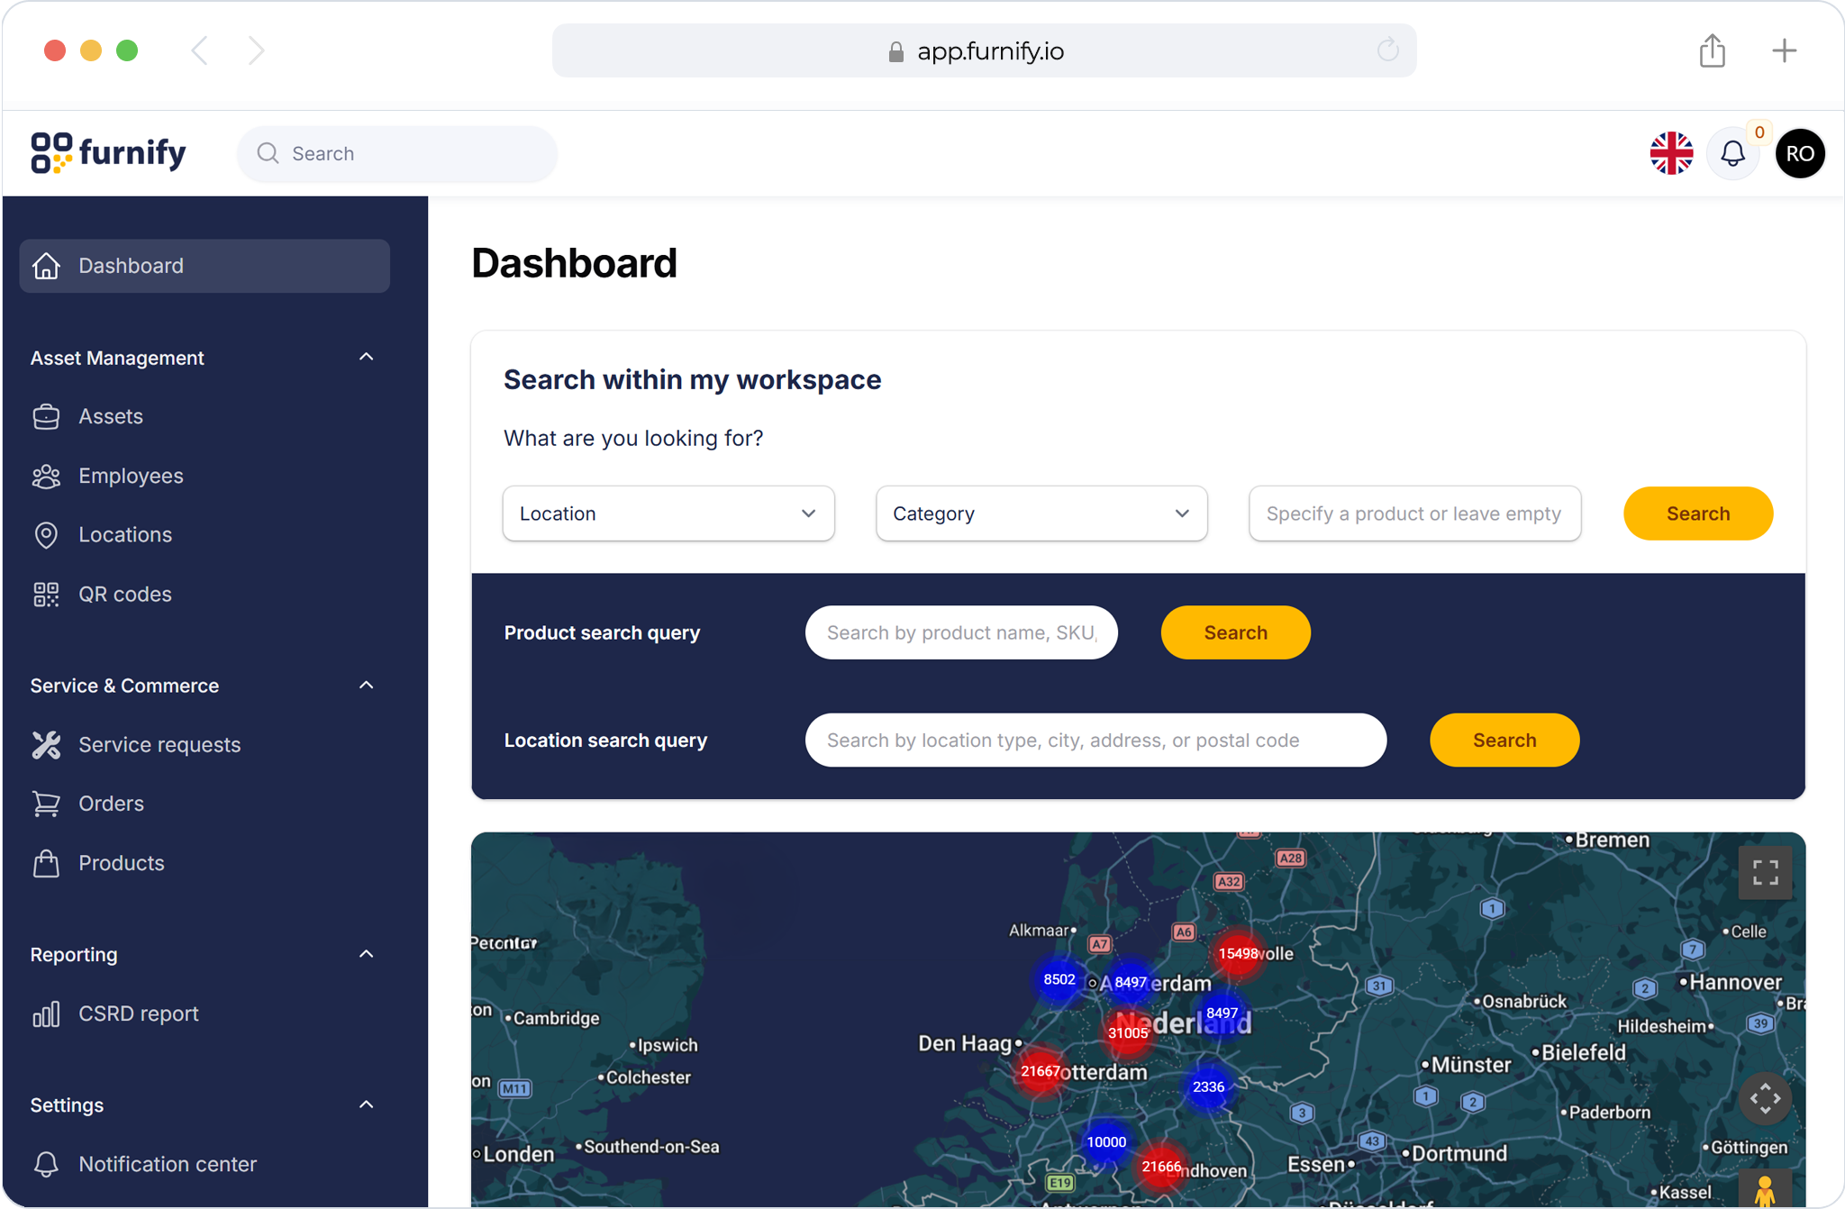
Task: Open the Location dropdown
Action: (x=668, y=514)
